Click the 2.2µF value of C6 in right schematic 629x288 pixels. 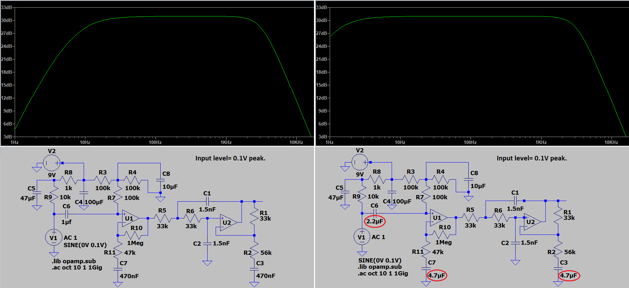375,221
